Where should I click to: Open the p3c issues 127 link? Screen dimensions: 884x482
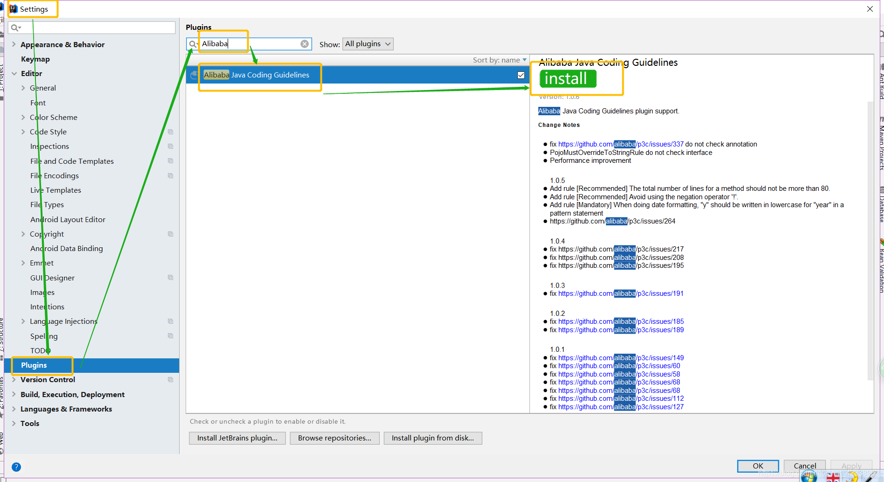(x=621, y=407)
